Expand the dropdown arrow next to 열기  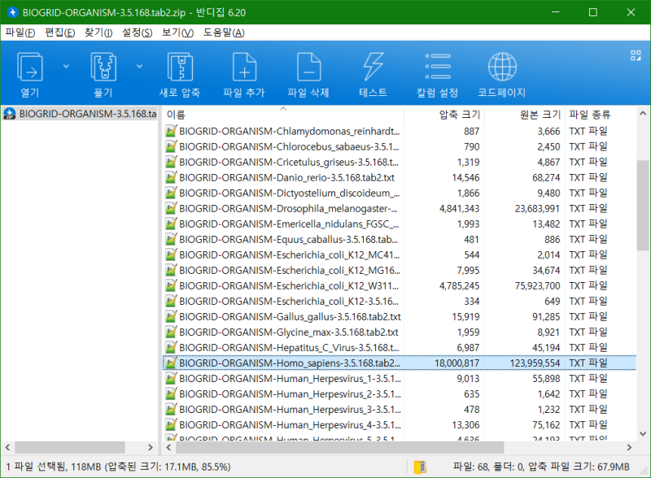(66, 67)
